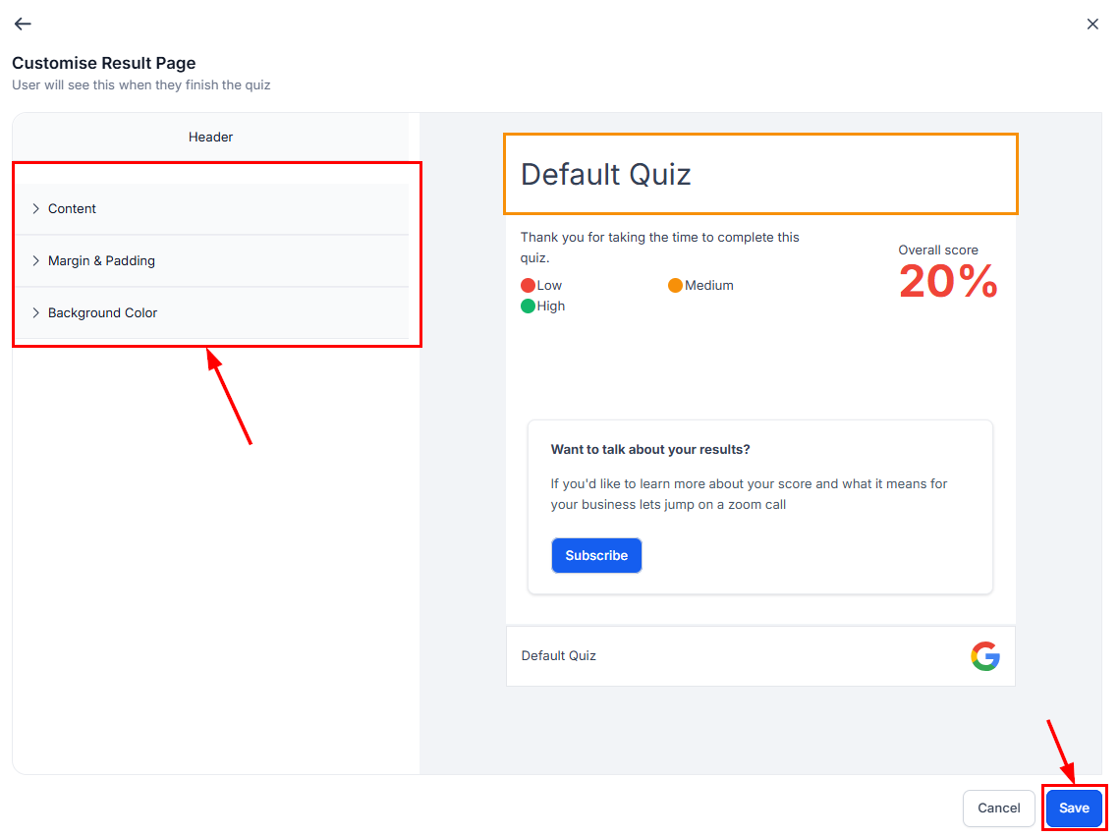The image size is (1119, 837).
Task: Click the green High indicator dot
Action: click(x=528, y=307)
